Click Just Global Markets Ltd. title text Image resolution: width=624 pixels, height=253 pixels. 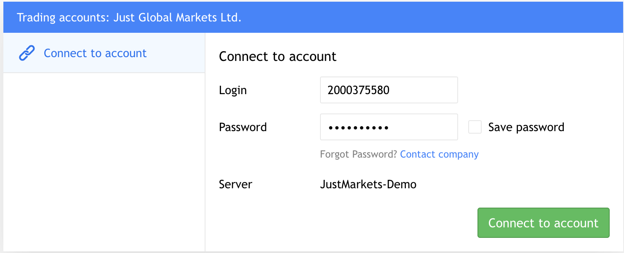click(x=177, y=18)
